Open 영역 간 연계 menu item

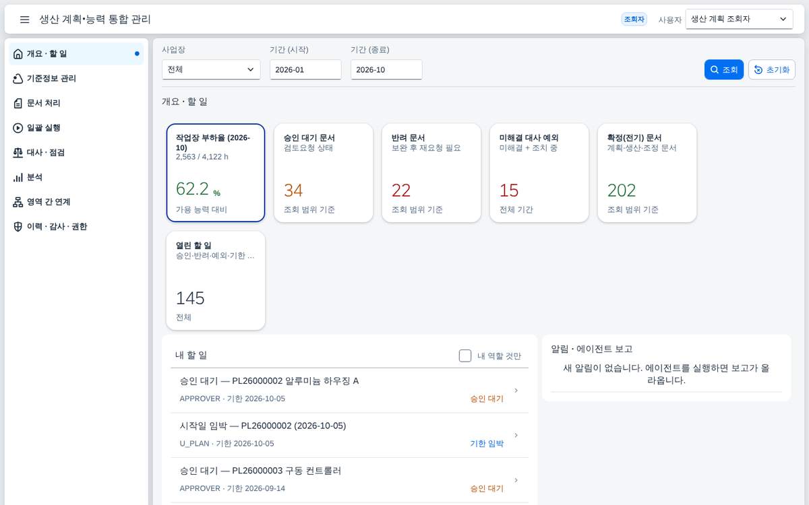point(76,202)
